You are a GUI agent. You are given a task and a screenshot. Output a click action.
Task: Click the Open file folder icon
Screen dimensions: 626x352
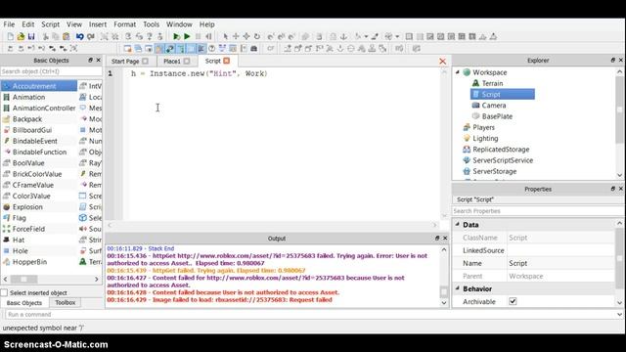tap(21, 37)
